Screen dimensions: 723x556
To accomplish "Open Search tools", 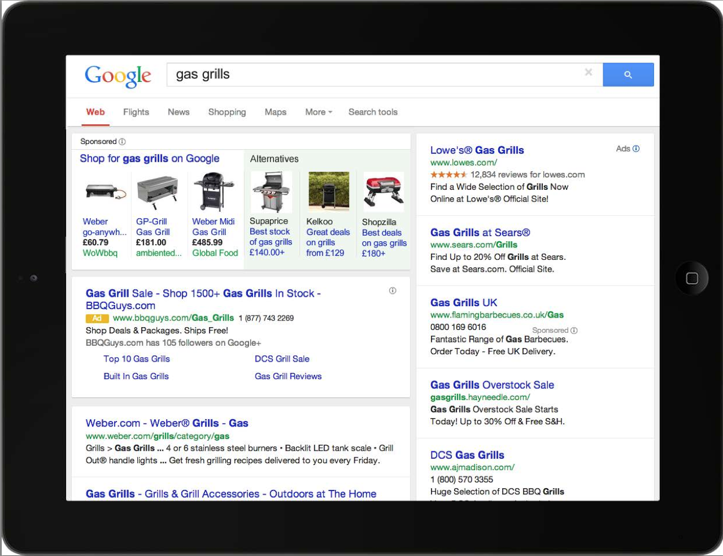I will pyautogui.click(x=373, y=112).
